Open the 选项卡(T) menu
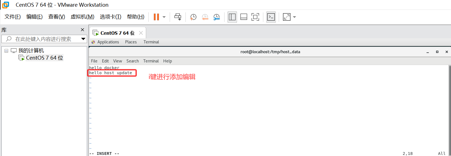Image resolution: width=451 pixels, height=156 pixels. click(110, 17)
